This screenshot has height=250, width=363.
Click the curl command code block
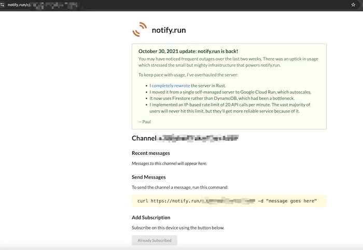[x=229, y=200]
